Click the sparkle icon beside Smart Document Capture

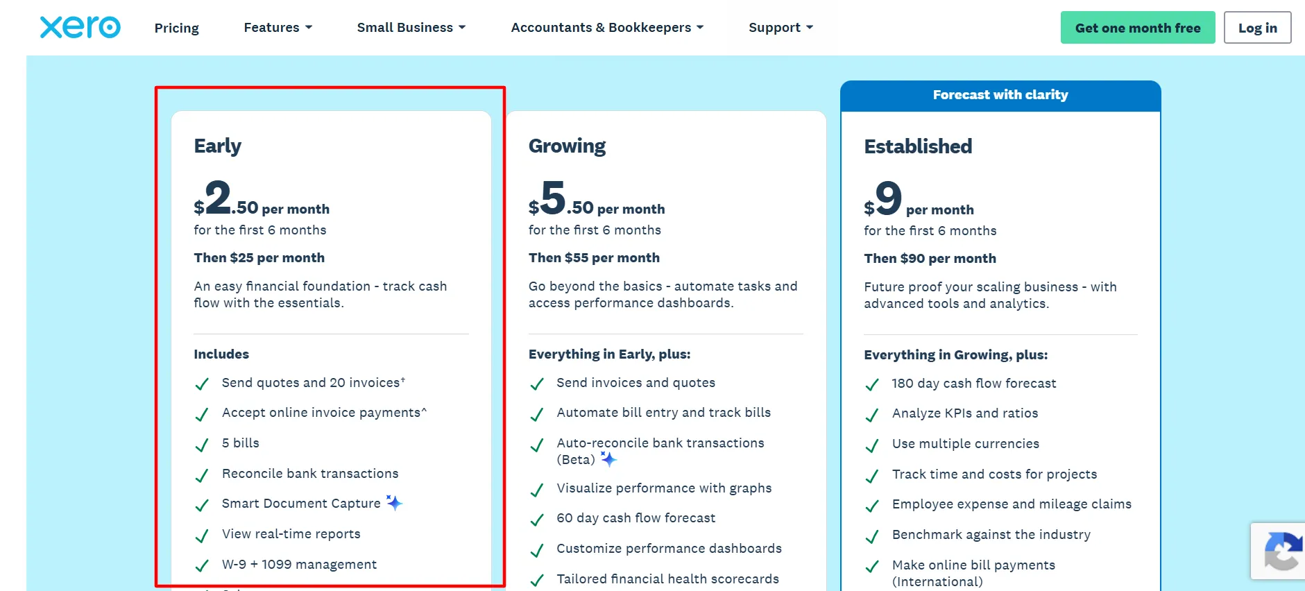pyautogui.click(x=394, y=503)
